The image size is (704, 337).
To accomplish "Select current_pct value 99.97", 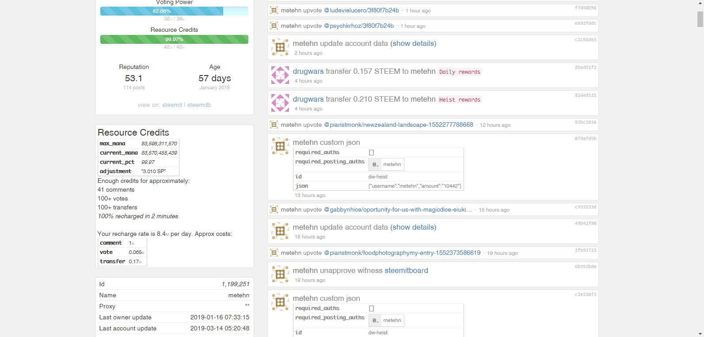I will pyautogui.click(x=148, y=162).
